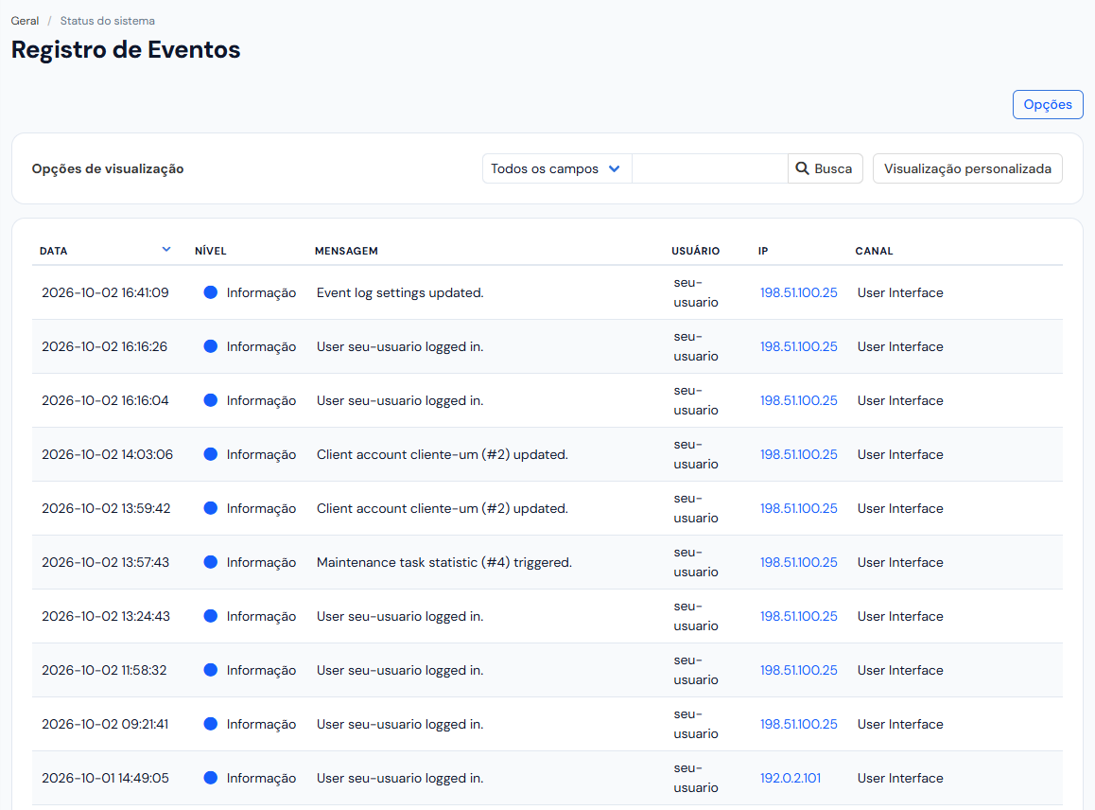Viewport: 1095px width, 810px height.
Task: Click the date 2026-10-01 14:49:05
Action: pyautogui.click(x=105, y=778)
